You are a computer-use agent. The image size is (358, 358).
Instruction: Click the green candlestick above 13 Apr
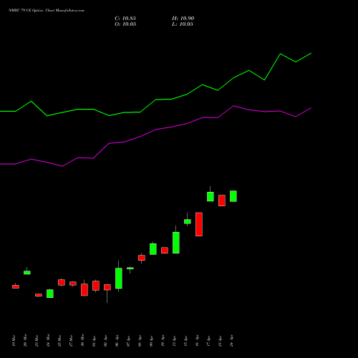[176, 243]
